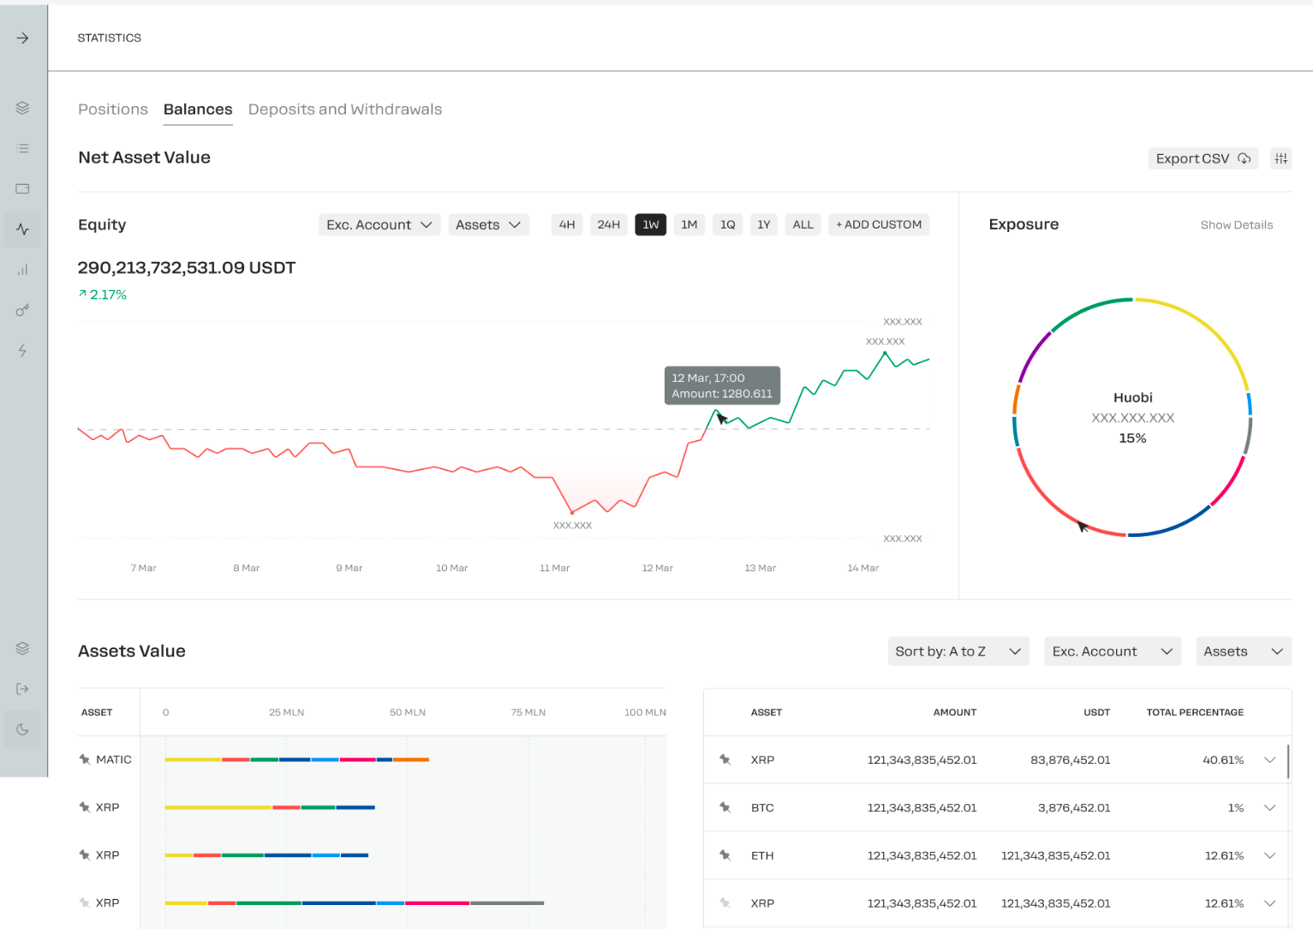The image size is (1313, 929).
Task: Click the BTC row asset icon
Action: (x=725, y=807)
